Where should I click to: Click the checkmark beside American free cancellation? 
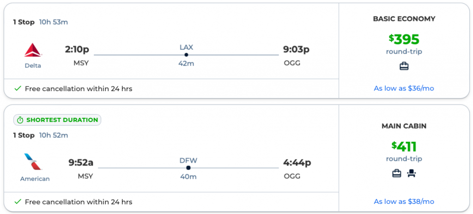coord(18,202)
